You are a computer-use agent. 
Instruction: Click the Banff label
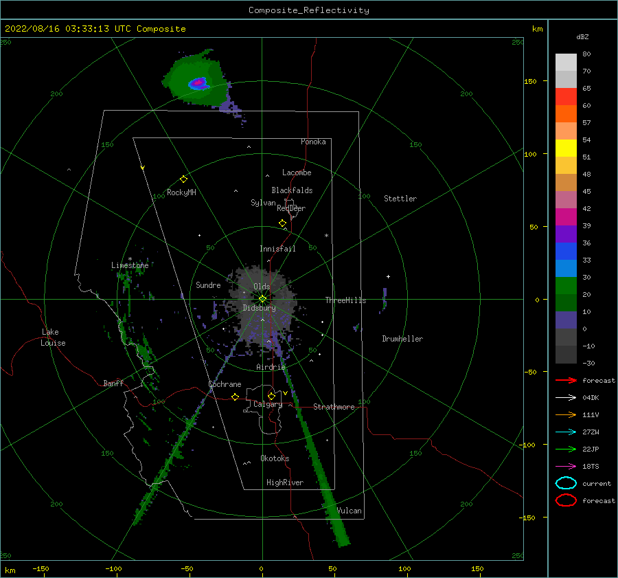[x=113, y=383]
